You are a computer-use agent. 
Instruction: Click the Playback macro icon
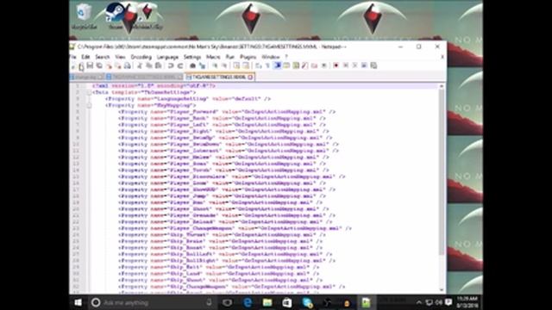pyautogui.click(x=354, y=65)
